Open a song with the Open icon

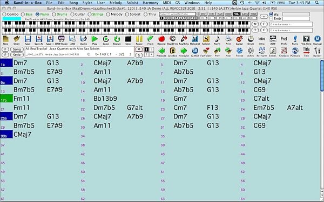click(17, 40)
